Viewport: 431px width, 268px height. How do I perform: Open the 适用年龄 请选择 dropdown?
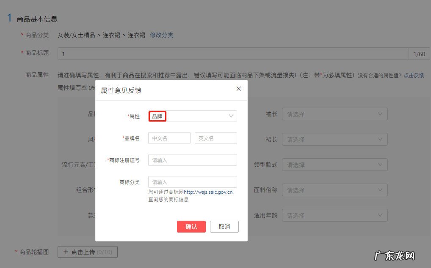point(334,215)
